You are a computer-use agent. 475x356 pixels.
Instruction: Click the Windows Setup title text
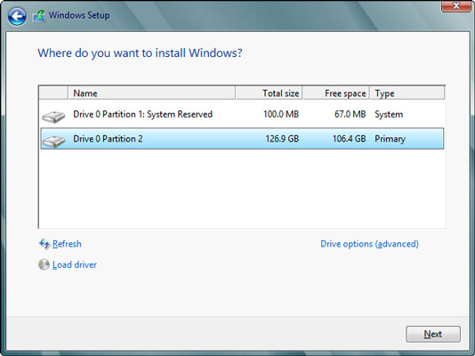tap(79, 15)
